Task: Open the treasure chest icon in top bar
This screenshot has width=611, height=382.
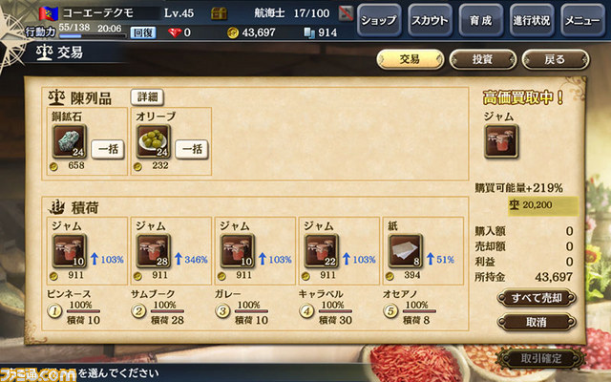Action: (219, 13)
